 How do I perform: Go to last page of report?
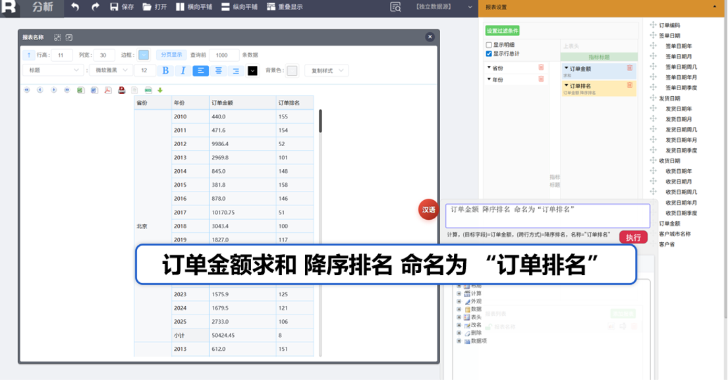pos(67,90)
